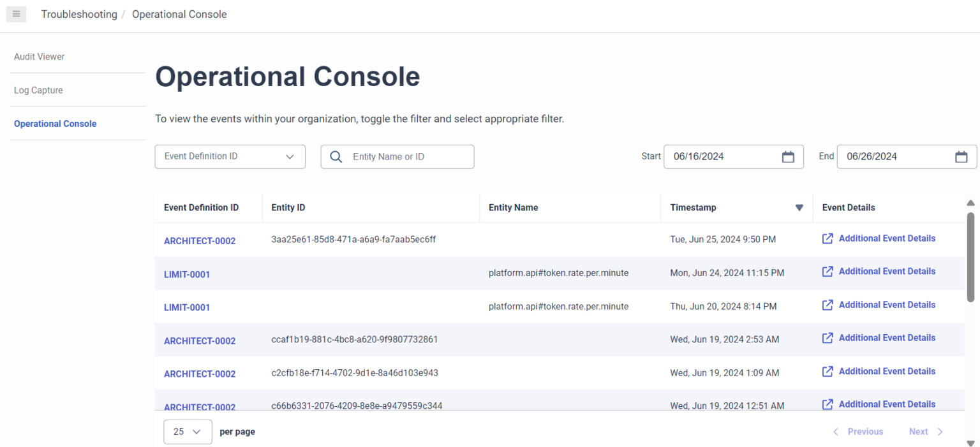Click the scrollbar up arrow
Screen dimensions: 980x447
point(970,202)
